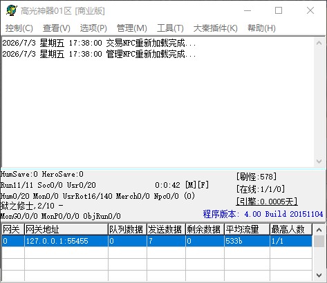Click the 发送数据 column header

point(166,229)
